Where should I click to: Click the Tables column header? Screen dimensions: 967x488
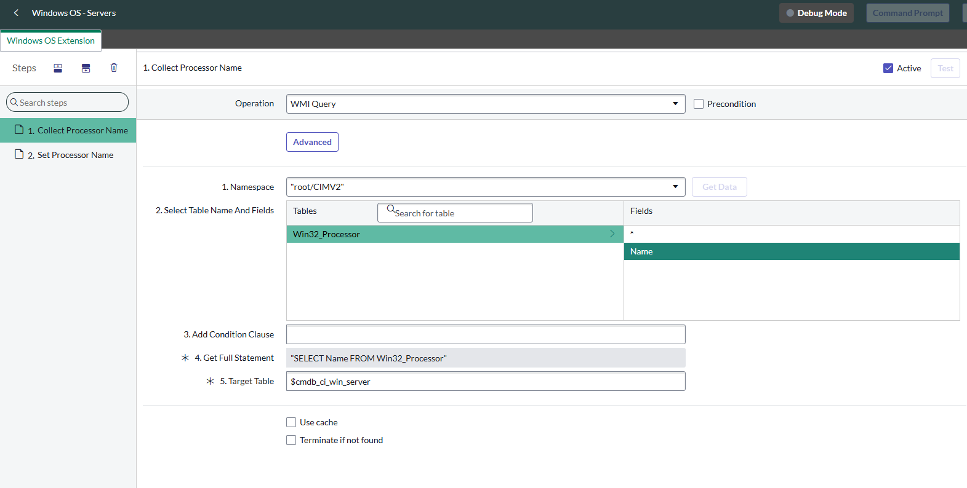click(x=305, y=211)
